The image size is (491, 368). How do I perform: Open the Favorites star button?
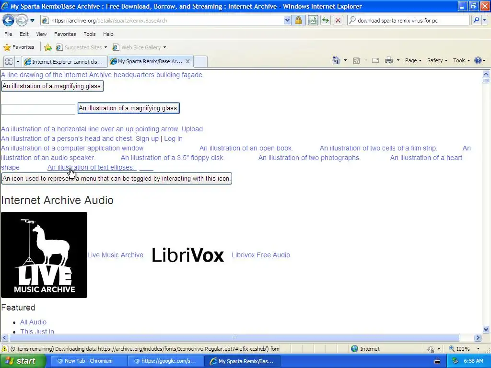point(19,47)
